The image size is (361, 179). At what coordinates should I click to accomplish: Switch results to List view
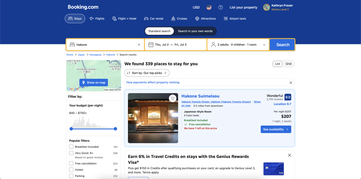[x=277, y=64]
